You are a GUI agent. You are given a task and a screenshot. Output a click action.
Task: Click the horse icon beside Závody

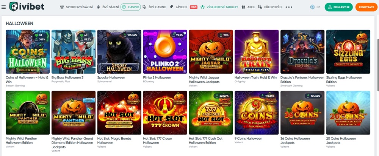pyautogui.click(x=172, y=7)
